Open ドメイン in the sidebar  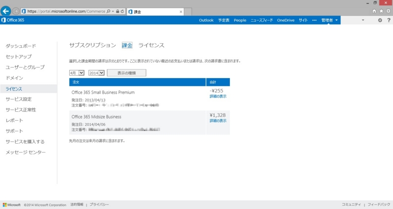click(x=14, y=78)
